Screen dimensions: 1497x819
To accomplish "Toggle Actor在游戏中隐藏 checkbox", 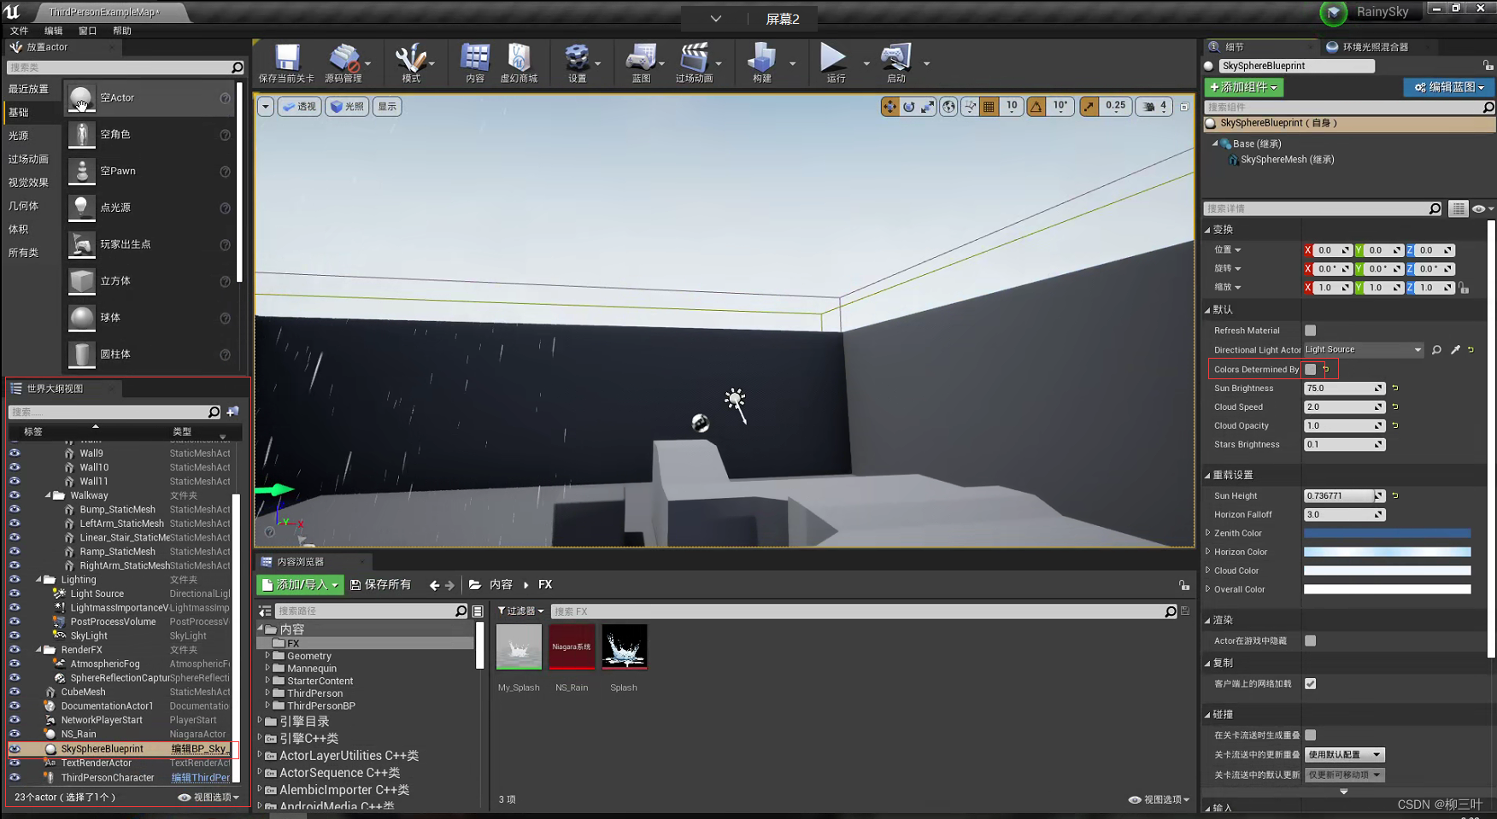I will point(1310,641).
